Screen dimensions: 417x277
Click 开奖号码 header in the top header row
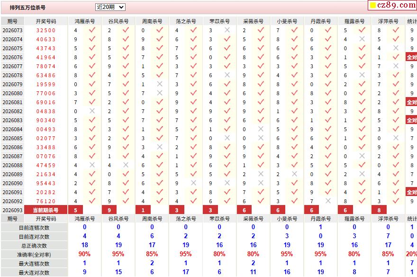click(x=46, y=21)
